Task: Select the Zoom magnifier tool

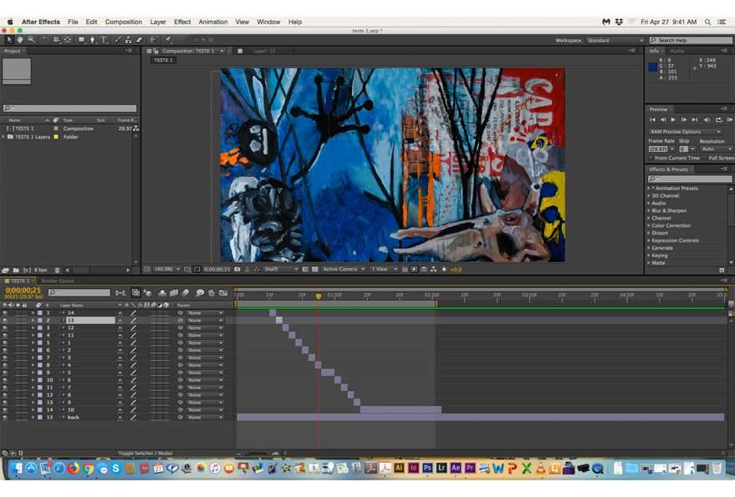Action: tap(31, 40)
